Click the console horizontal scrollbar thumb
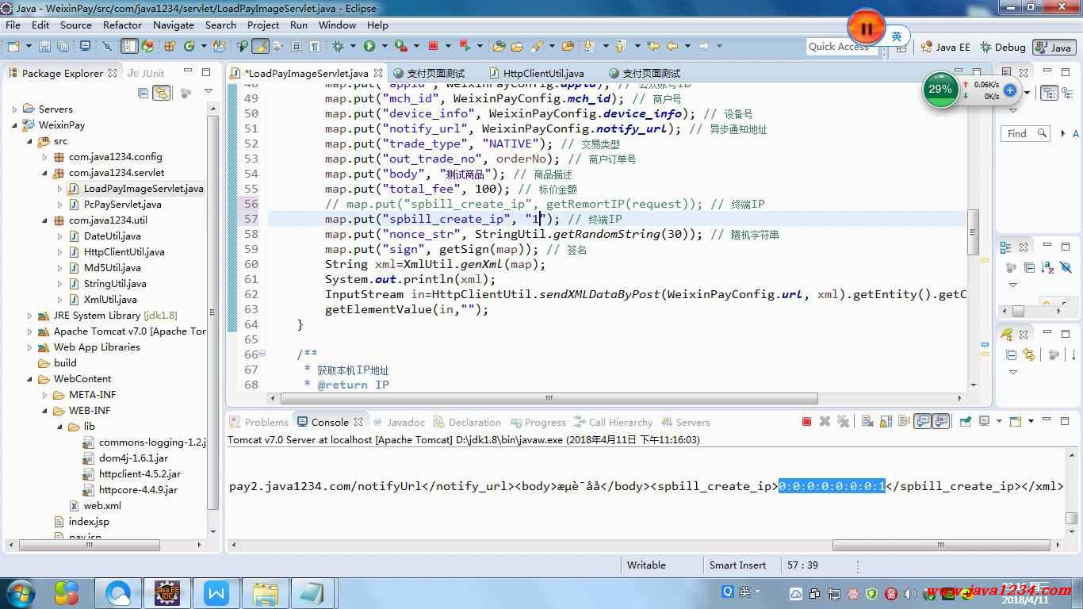The width and height of the screenshot is (1083, 609). pos(940,546)
